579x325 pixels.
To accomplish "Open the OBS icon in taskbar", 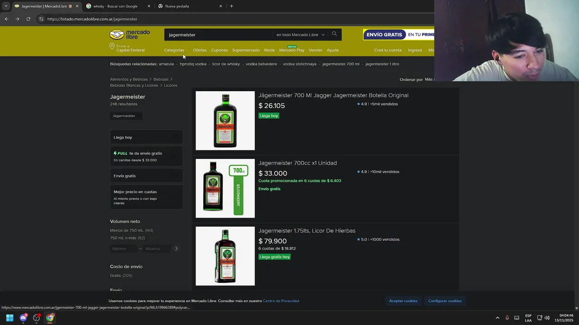I will point(37,318).
